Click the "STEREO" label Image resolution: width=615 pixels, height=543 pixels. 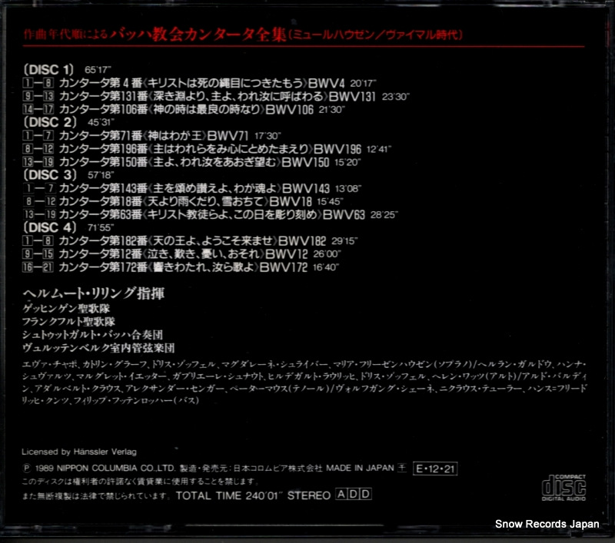click(309, 495)
